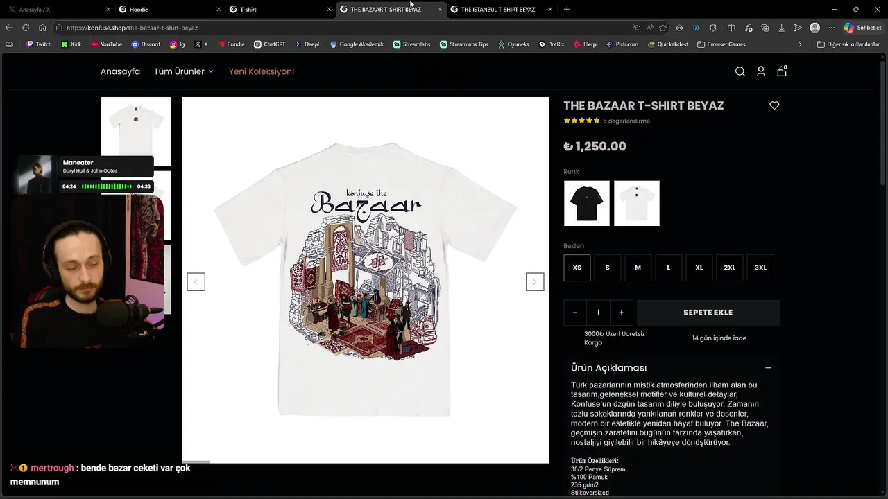Show previous product image arrow

click(196, 282)
